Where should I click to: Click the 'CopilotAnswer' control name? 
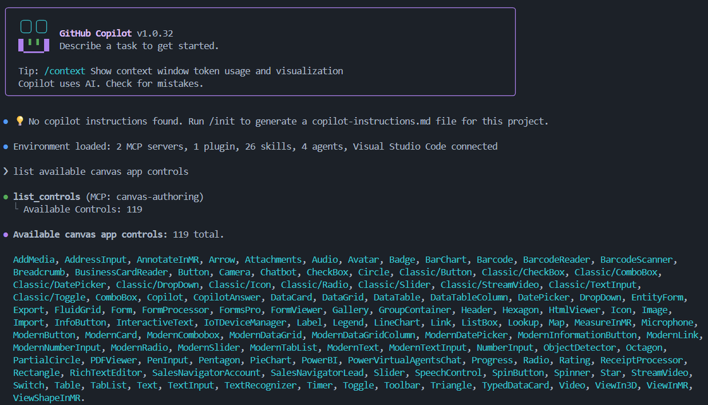click(x=227, y=297)
